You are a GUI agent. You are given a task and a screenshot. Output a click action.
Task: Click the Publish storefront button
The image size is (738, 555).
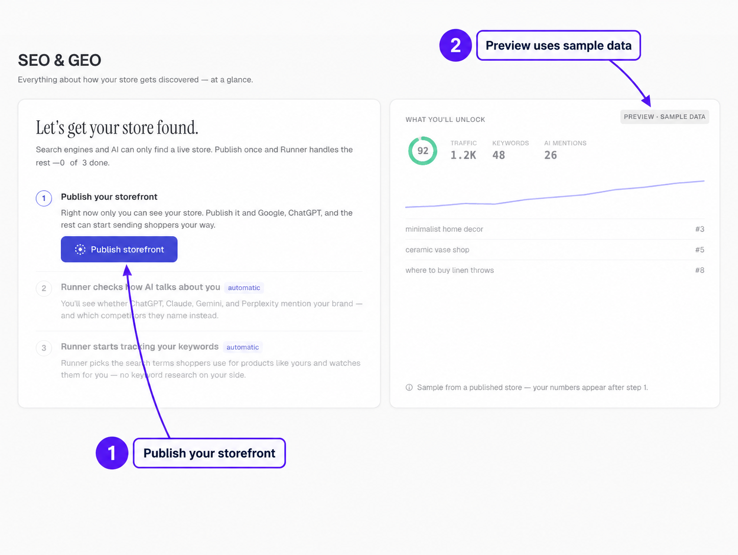[119, 249]
